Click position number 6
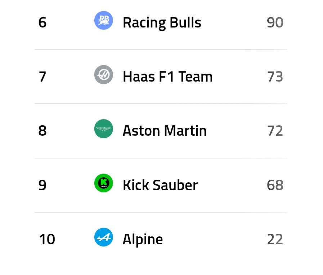The width and height of the screenshot is (323, 275). [42, 22]
